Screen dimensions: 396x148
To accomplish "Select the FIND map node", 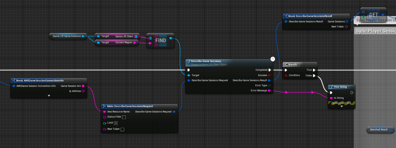I will (x=160, y=41).
